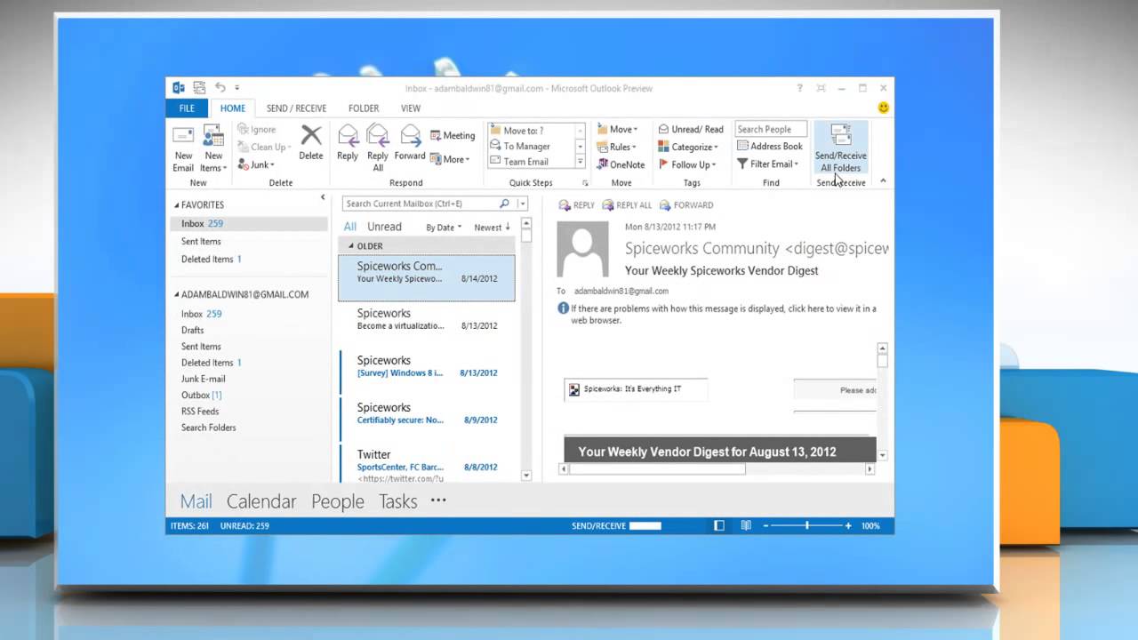The height and width of the screenshot is (640, 1138).
Task: Toggle Newest sort order
Action: (x=493, y=228)
